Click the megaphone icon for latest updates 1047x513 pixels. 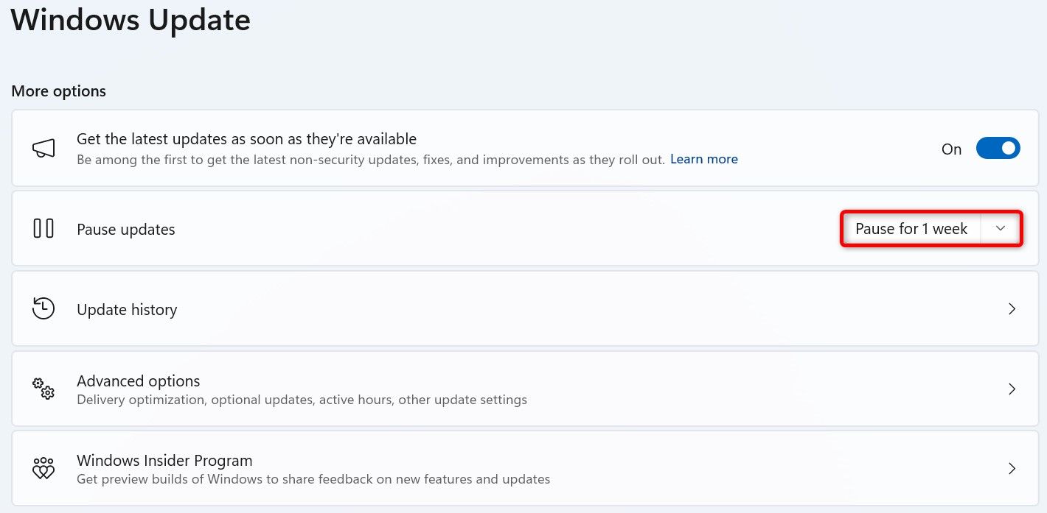point(44,149)
